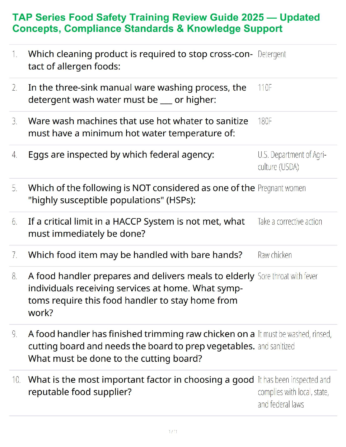Viewport: 346px width, 447px height.
Task: Click the "Detergent" answer text
Action: click(272, 54)
